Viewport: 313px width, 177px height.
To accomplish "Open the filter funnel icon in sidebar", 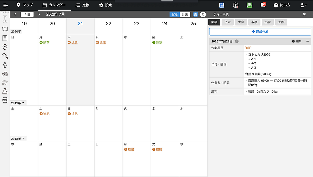I will [5, 17].
